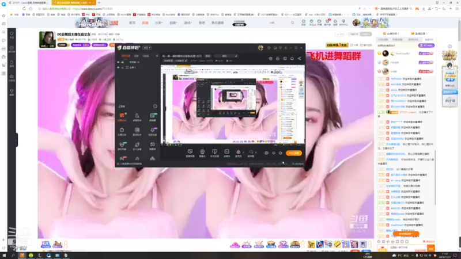
Task: Expand the 视频 dropdown in Douyu navigation
Action: coord(173,22)
